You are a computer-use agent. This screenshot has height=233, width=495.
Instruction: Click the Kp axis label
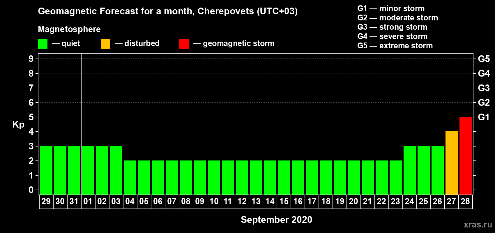[18, 125]
